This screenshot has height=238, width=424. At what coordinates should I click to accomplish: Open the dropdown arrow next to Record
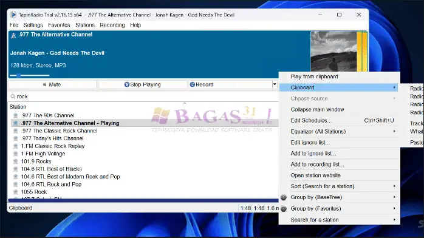275,84
